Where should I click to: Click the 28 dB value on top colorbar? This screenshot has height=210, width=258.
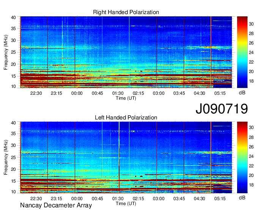click(251, 33)
